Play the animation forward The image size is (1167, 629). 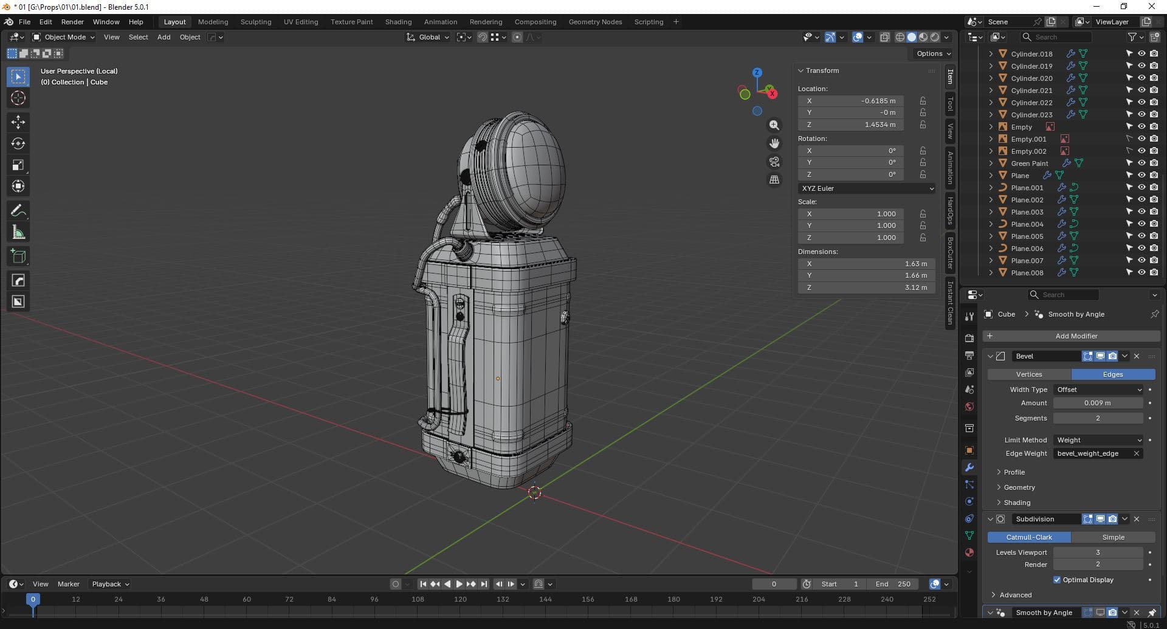click(460, 584)
